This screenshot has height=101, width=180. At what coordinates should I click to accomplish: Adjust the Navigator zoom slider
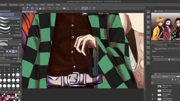[x=166, y=42]
